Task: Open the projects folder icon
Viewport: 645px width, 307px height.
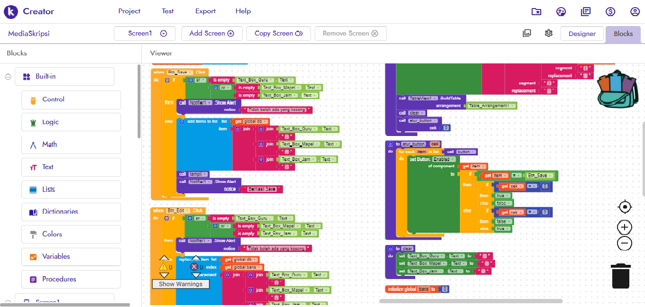Action: [x=536, y=12]
